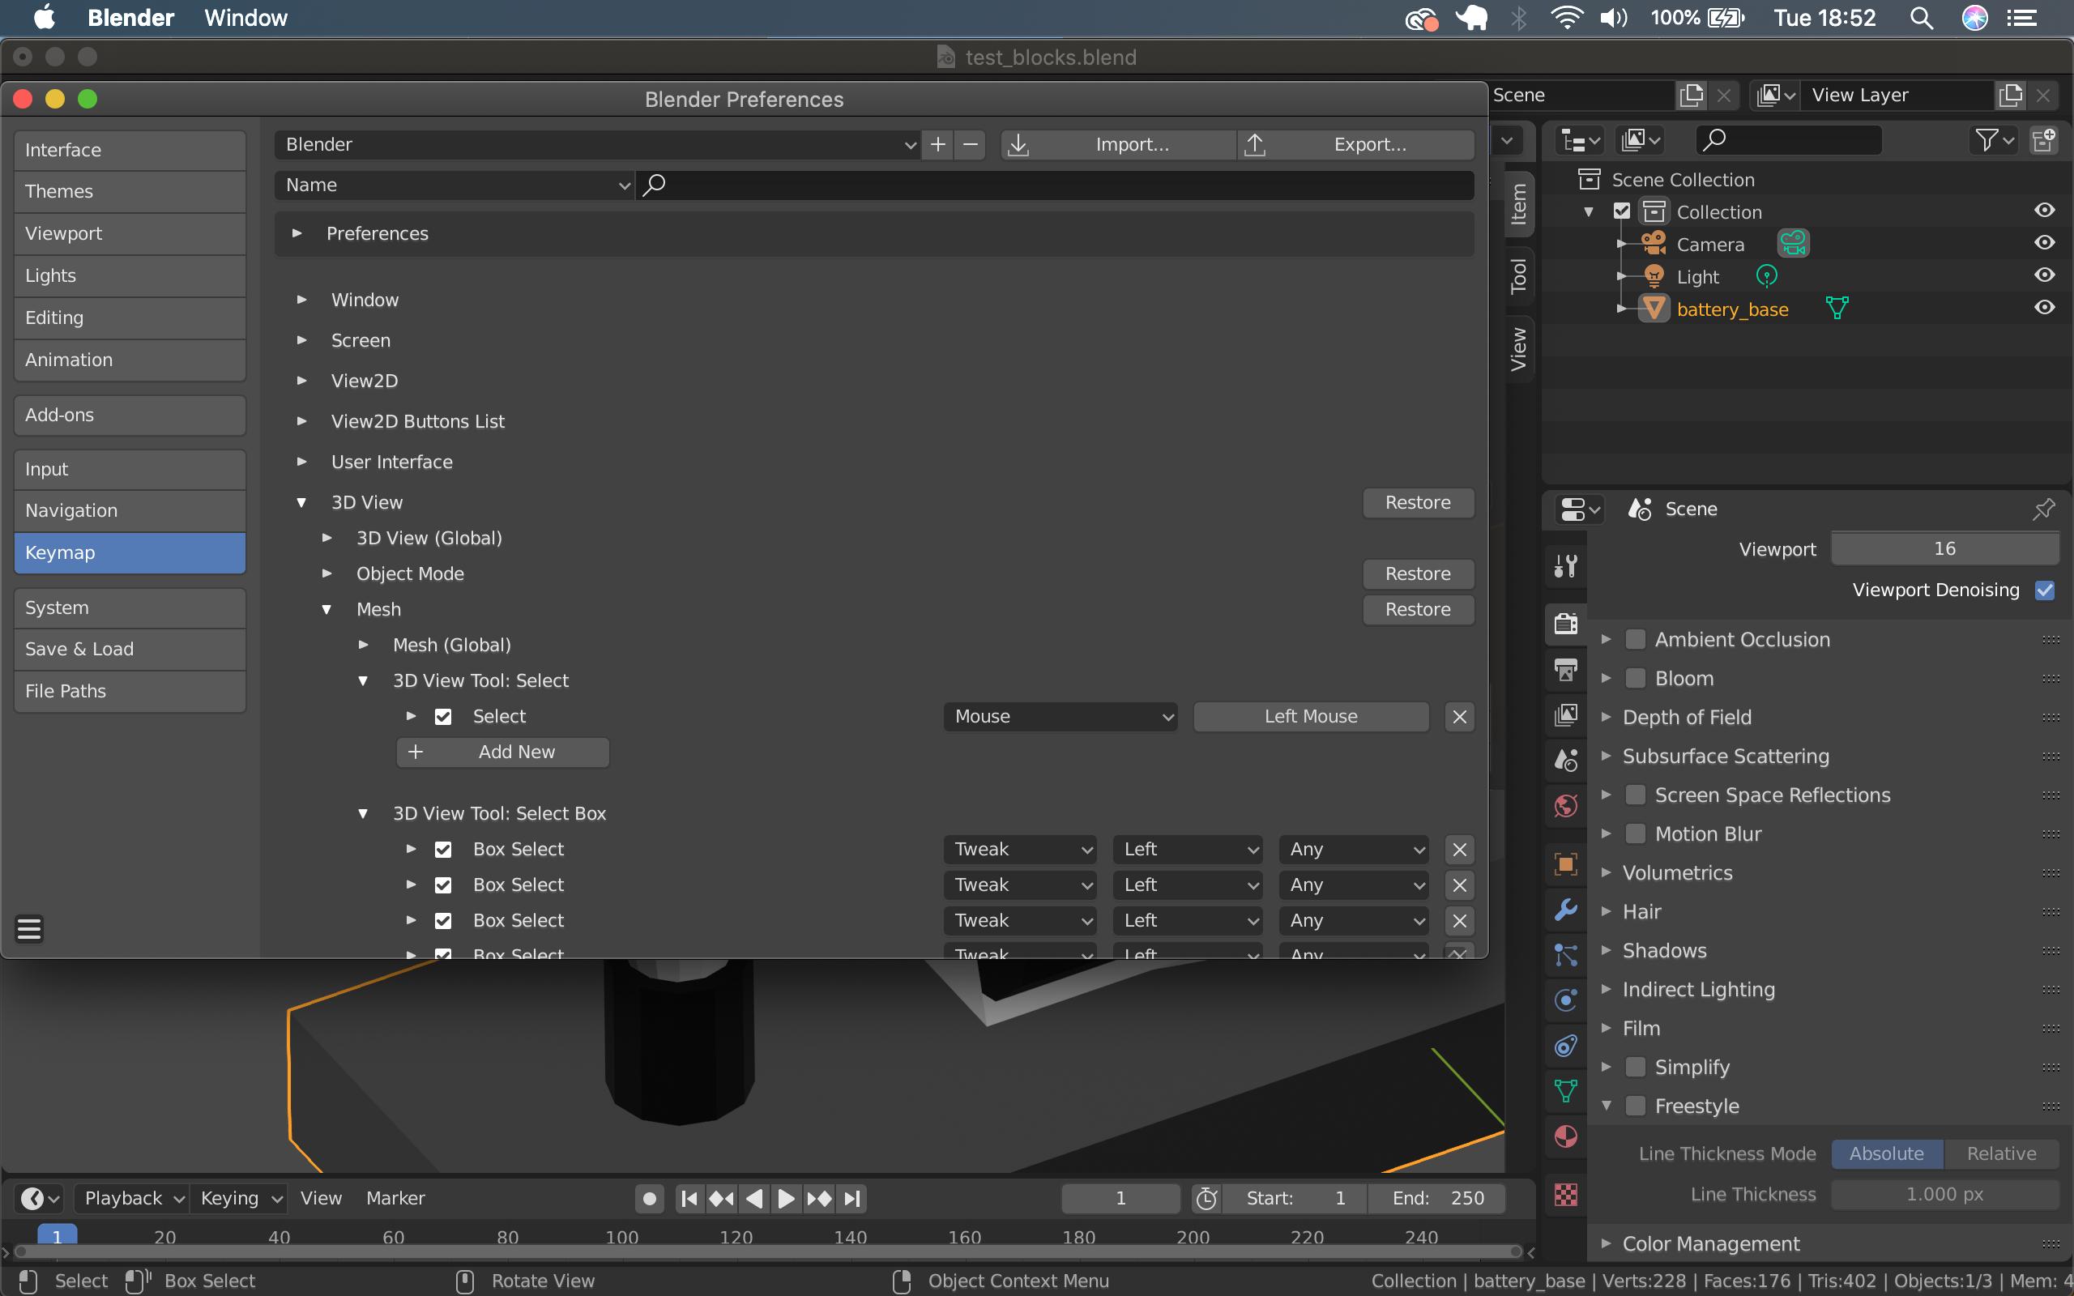2074x1296 pixels.
Task: Open the Modifiers wrench icon
Action: coord(1566,910)
